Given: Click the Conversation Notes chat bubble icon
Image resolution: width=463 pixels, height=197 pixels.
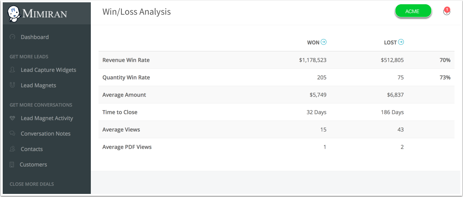Looking at the screenshot, I should pos(12,134).
